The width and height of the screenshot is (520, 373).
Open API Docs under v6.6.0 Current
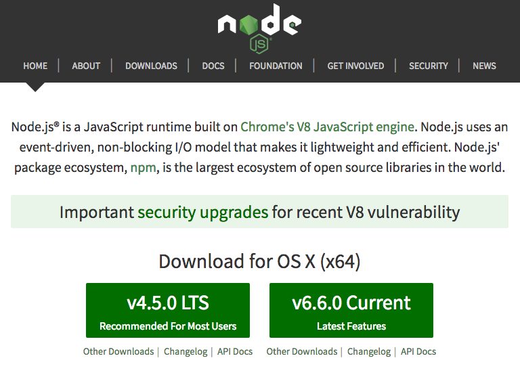coord(418,351)
